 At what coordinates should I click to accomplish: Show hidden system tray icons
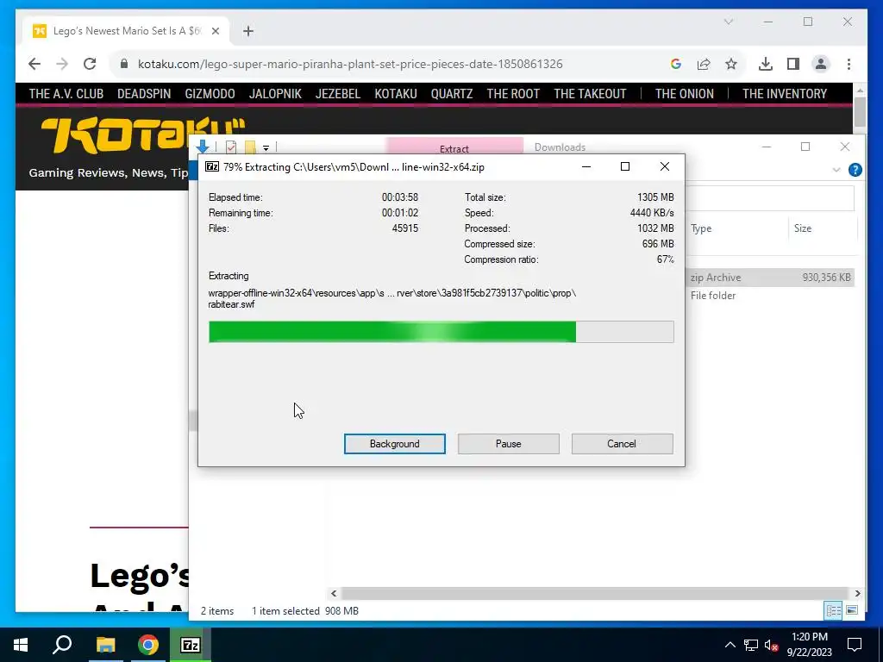point(730,645)
